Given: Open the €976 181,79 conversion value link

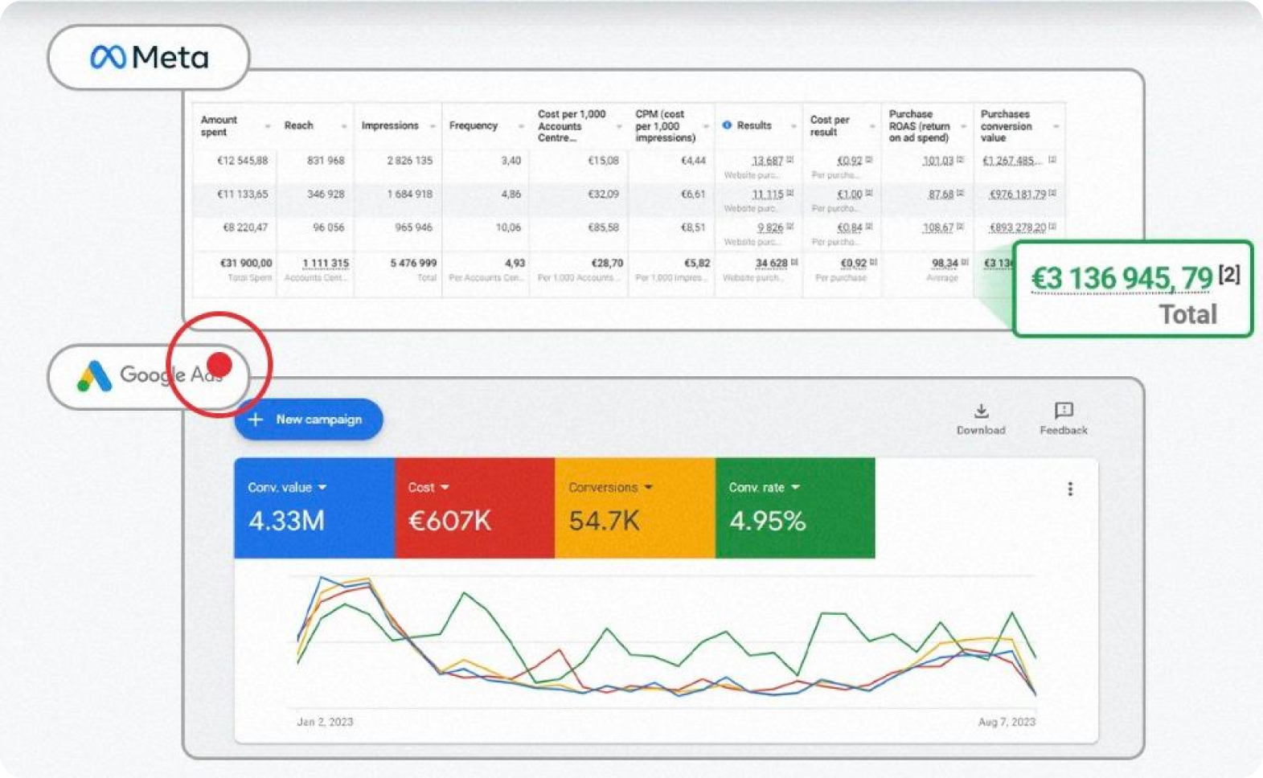Looking at the screenshot, I should point(1017,194).
